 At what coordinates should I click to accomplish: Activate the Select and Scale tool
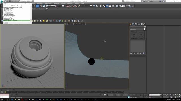pyautogui.click(x=44, y=6)
